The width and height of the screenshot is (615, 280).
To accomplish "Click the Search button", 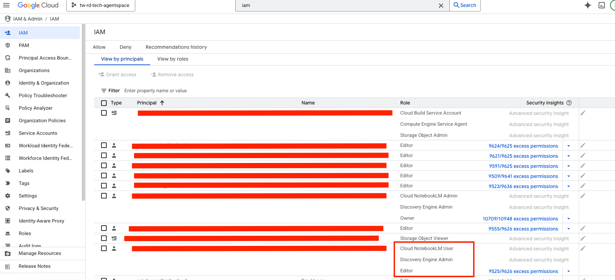I will (x=465, y=5).
